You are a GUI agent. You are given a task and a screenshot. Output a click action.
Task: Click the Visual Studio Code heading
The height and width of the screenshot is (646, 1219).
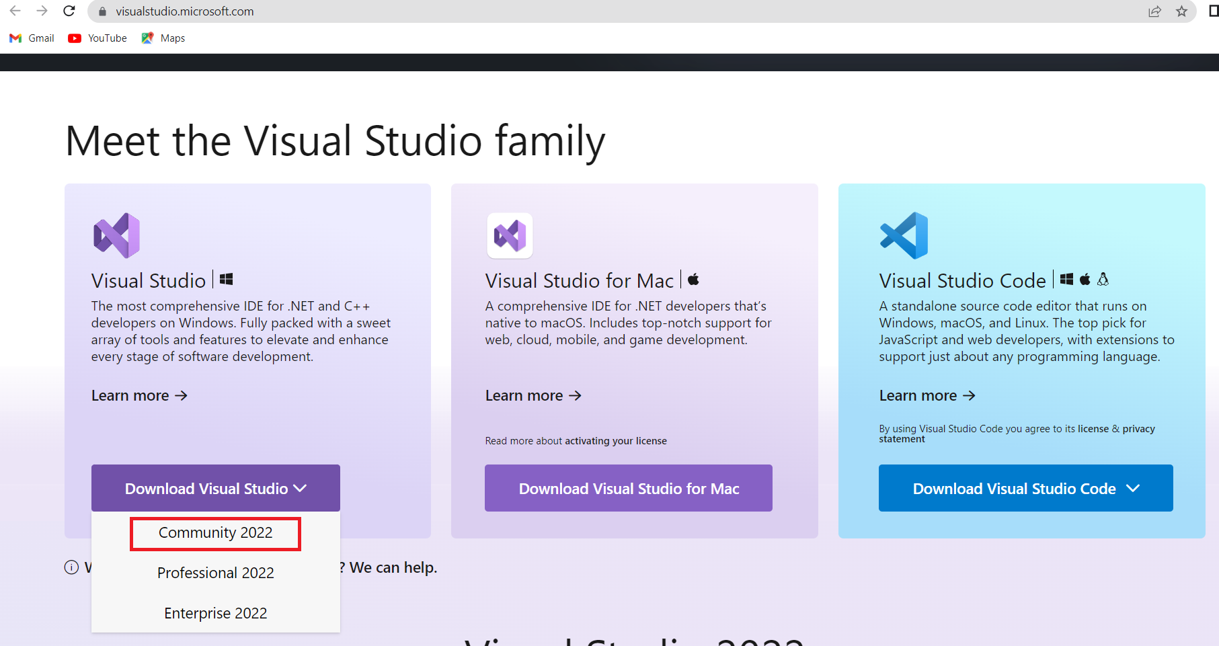pyautogui.click(x=963, y=280)
